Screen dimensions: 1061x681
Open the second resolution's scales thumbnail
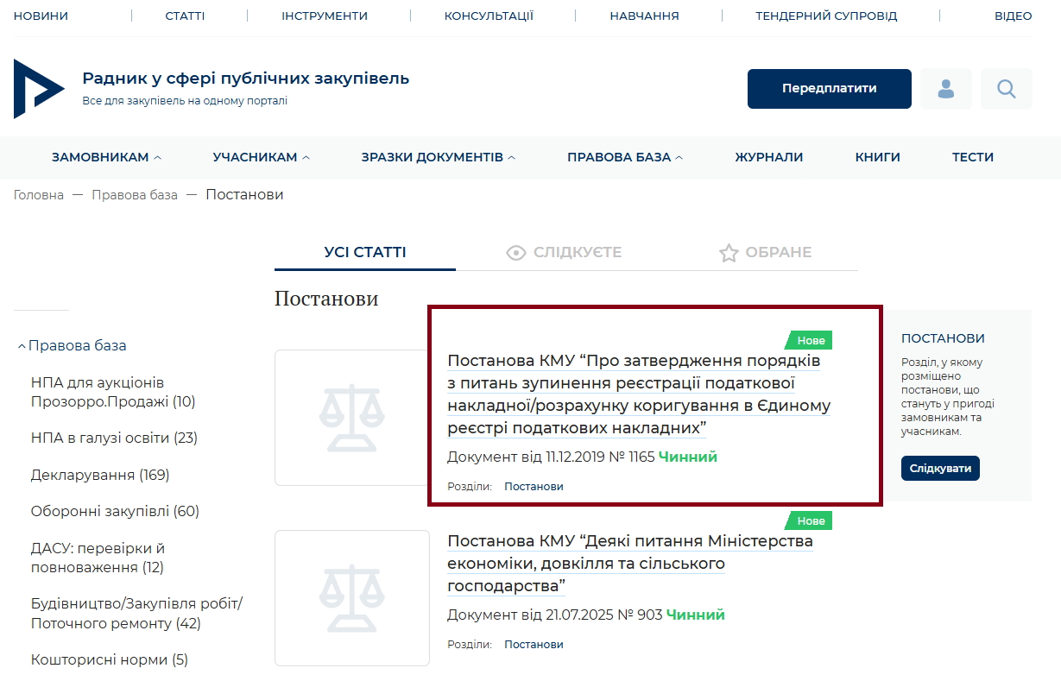click(x=351, y=597)
